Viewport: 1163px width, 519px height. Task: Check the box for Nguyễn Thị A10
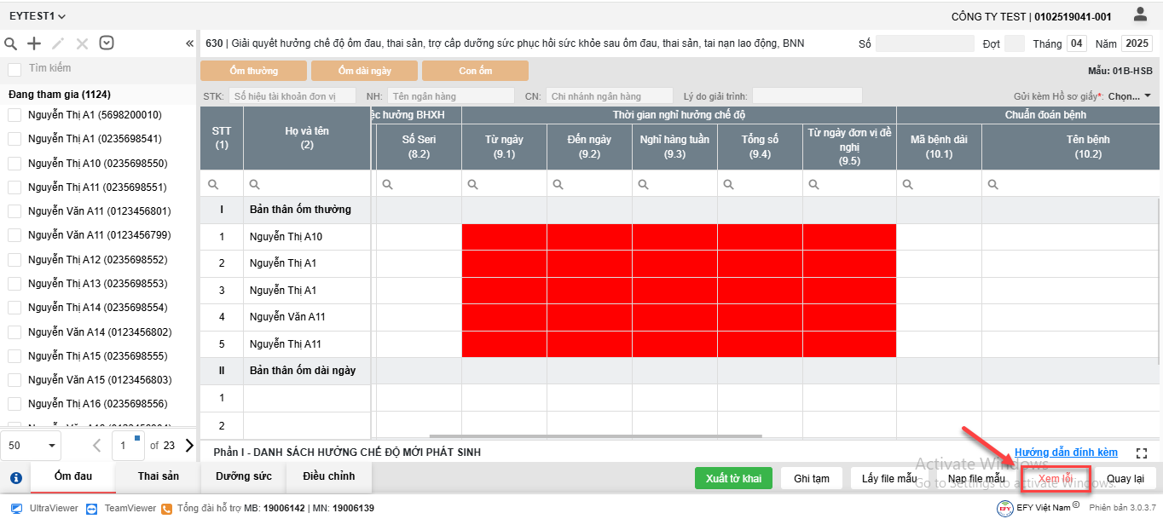[14, 164]
